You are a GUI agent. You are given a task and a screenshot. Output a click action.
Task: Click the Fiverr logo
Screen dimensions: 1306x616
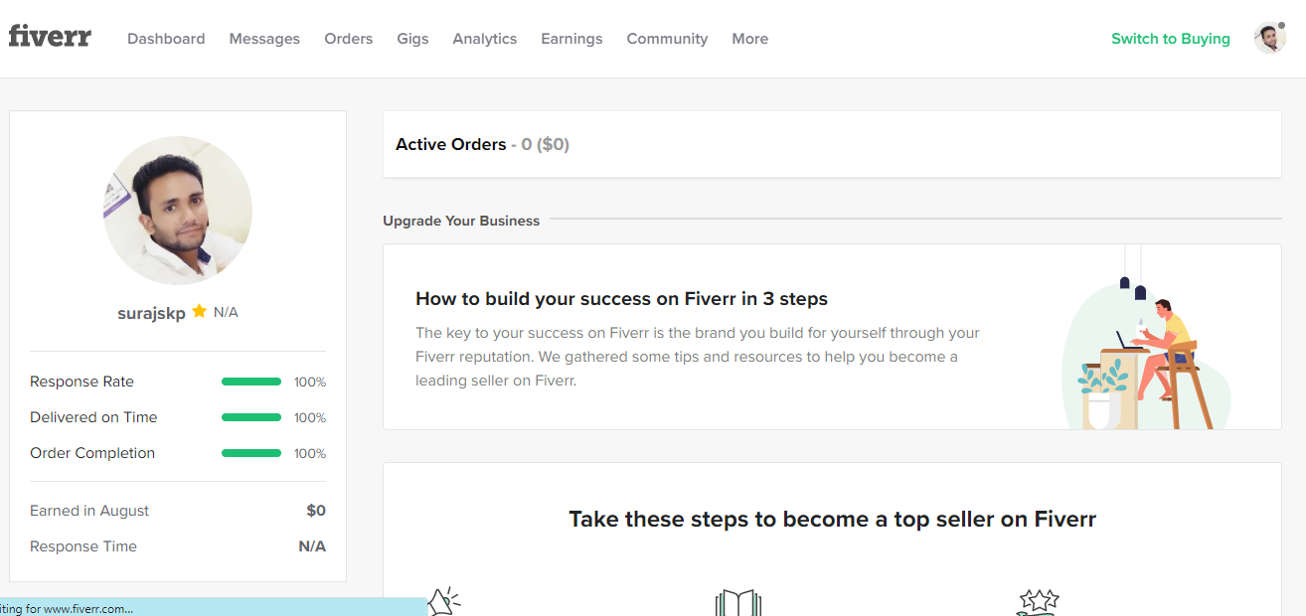(x=50, y=36)
